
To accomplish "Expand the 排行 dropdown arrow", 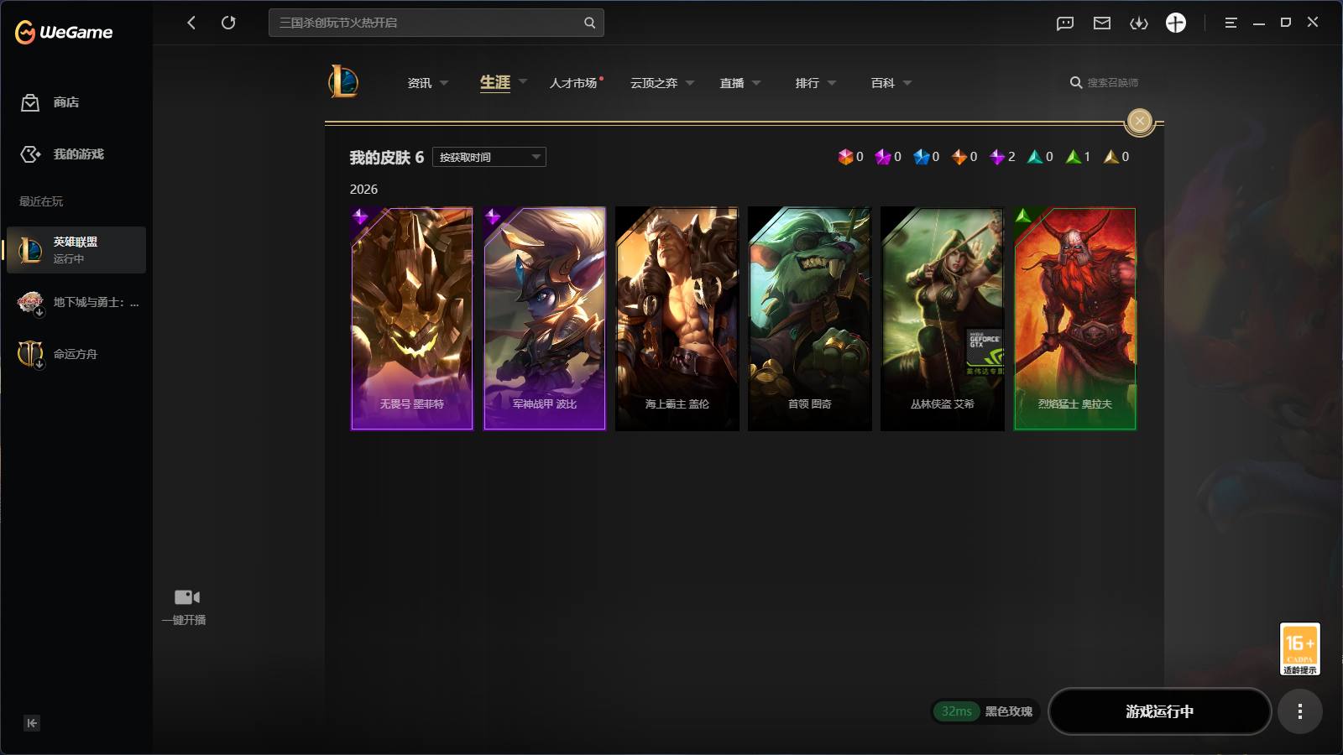I will point(832,83).
